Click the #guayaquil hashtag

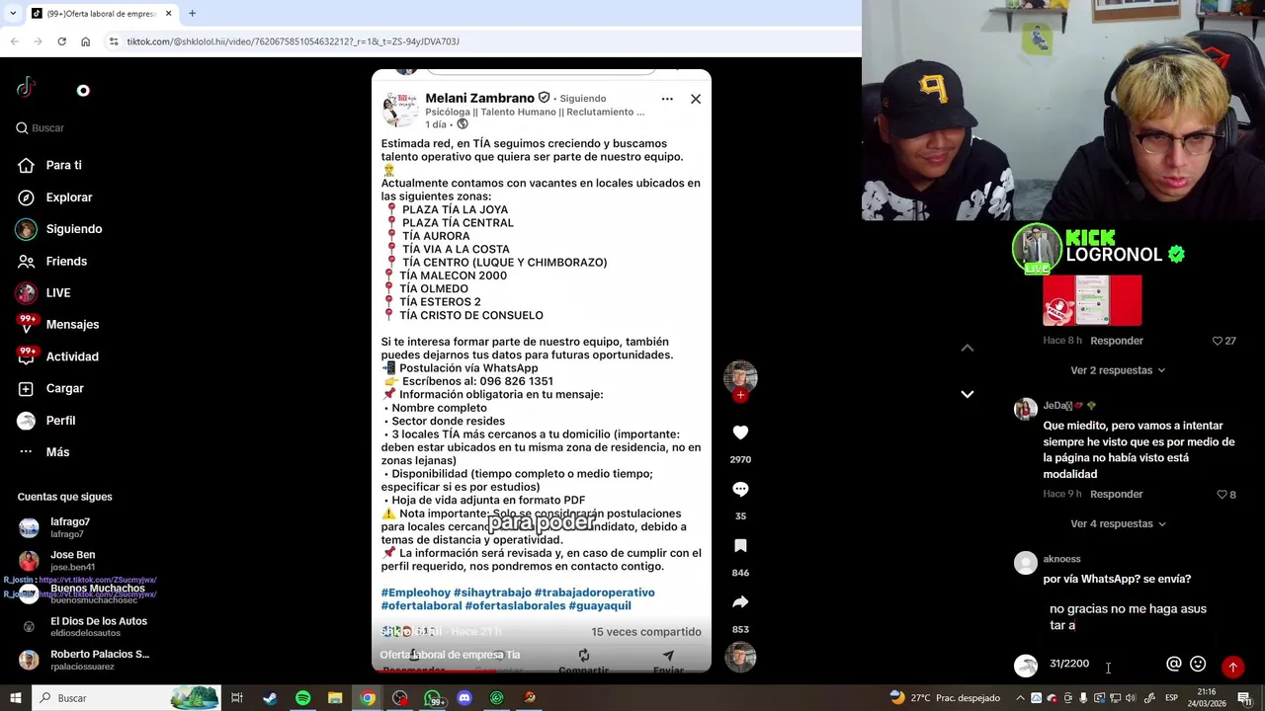coord(600,605)
